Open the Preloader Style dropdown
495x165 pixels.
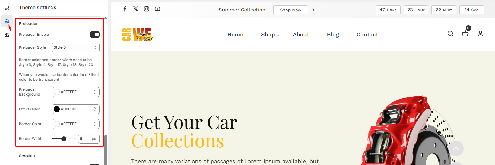tap(76, 47)
